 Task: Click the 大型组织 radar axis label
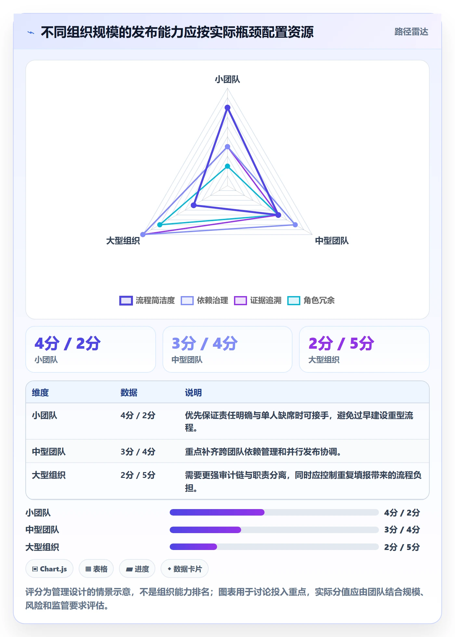[123, 241]
